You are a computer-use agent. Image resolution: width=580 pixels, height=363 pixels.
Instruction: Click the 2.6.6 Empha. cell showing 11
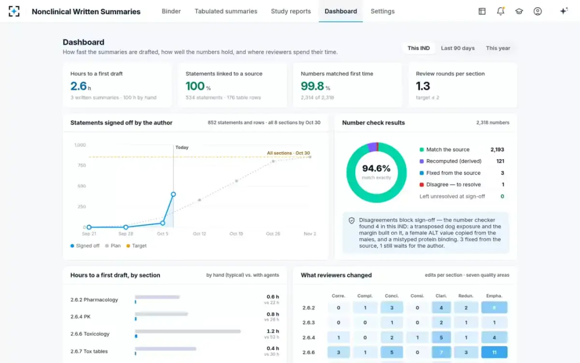tap(494, 352)
